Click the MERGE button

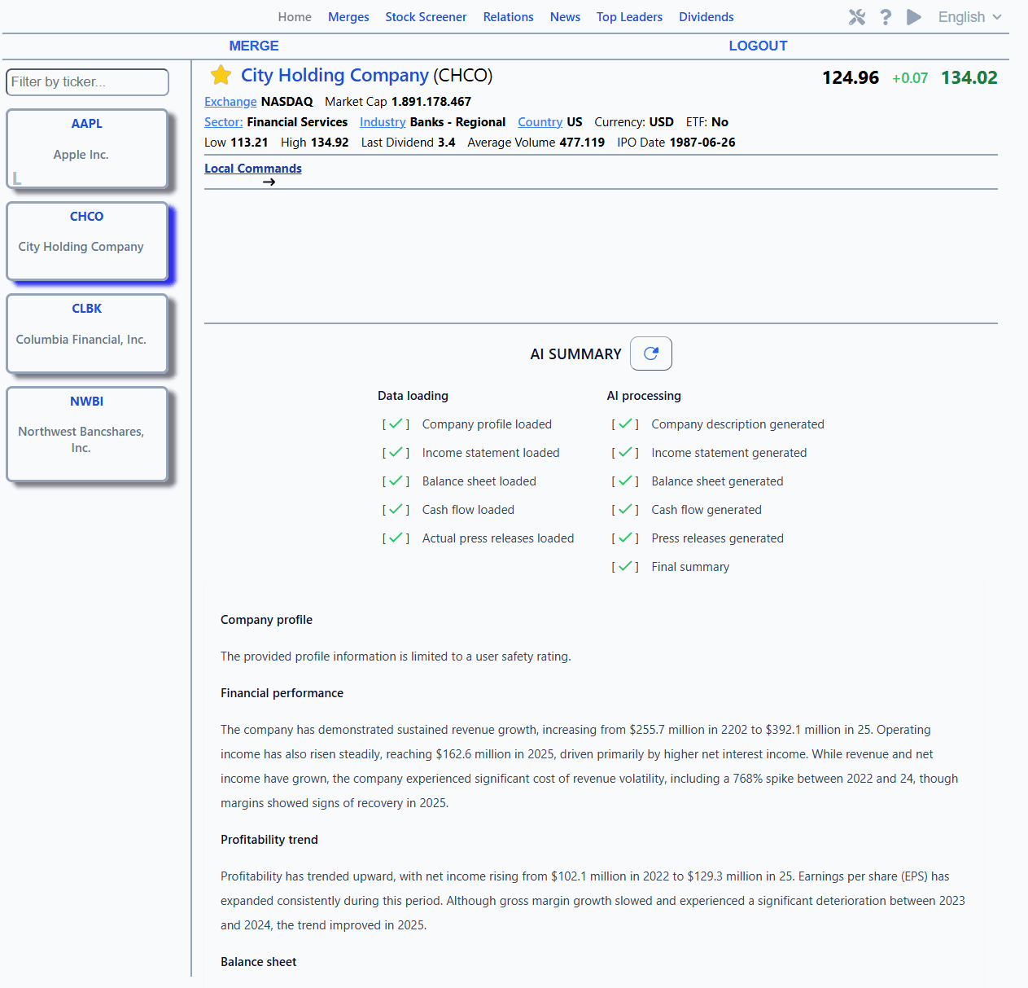tap(254, 46)
